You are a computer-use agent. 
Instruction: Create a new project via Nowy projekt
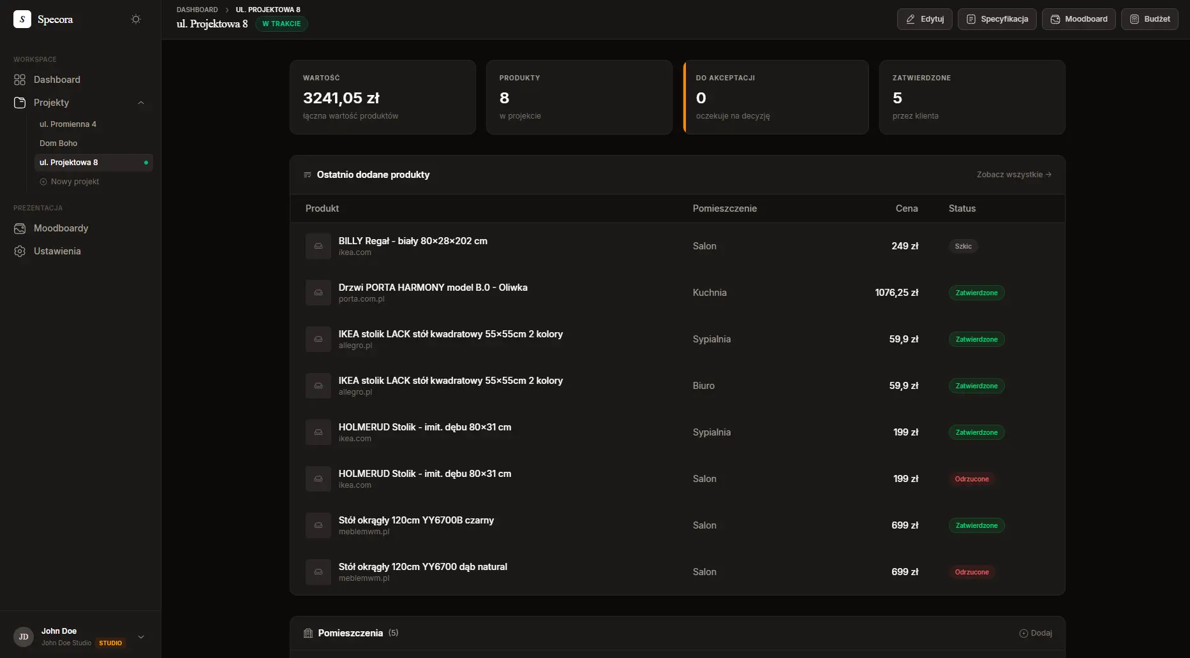coord(75,182)
